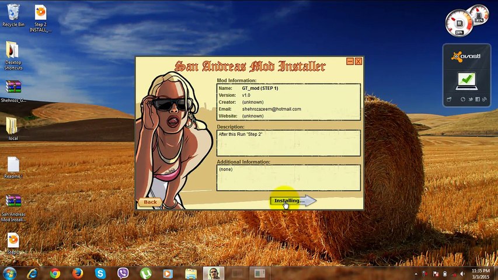This screenshot has height=280, width=498.
Task: Select the Step 2 INSTALL desktop icon
Action: tap(40, 15)
